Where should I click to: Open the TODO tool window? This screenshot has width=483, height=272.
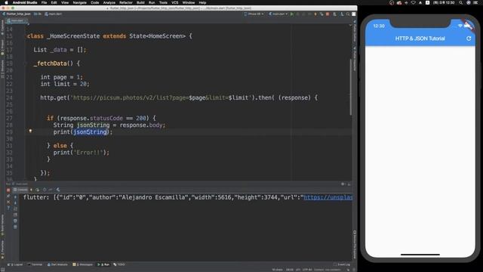coord(119,264)
